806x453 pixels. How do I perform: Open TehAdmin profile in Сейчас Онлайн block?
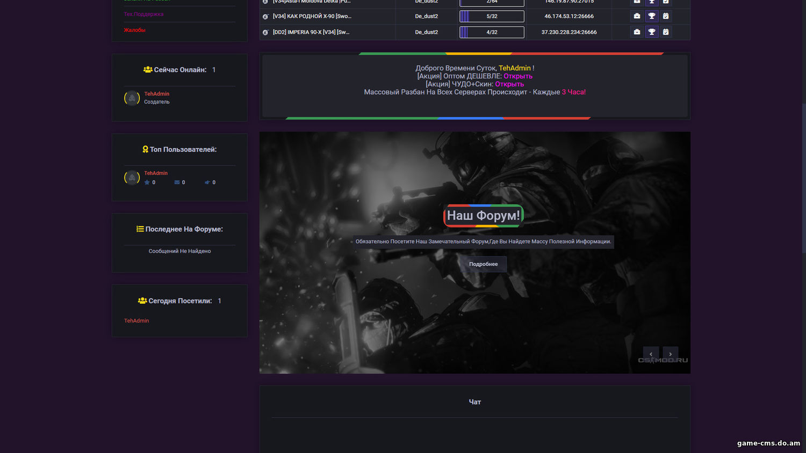tap(156, 94)
